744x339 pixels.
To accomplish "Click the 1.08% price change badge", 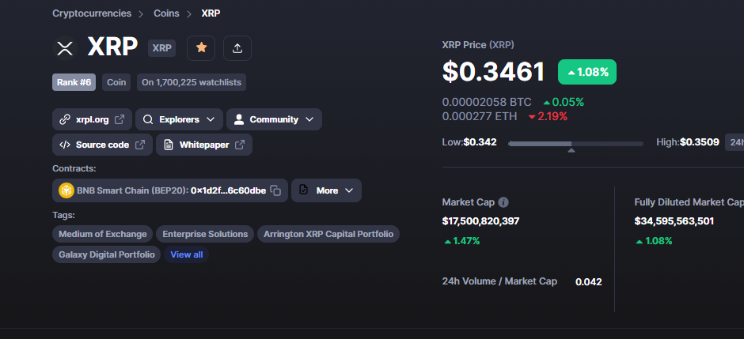I will point(587,72).
